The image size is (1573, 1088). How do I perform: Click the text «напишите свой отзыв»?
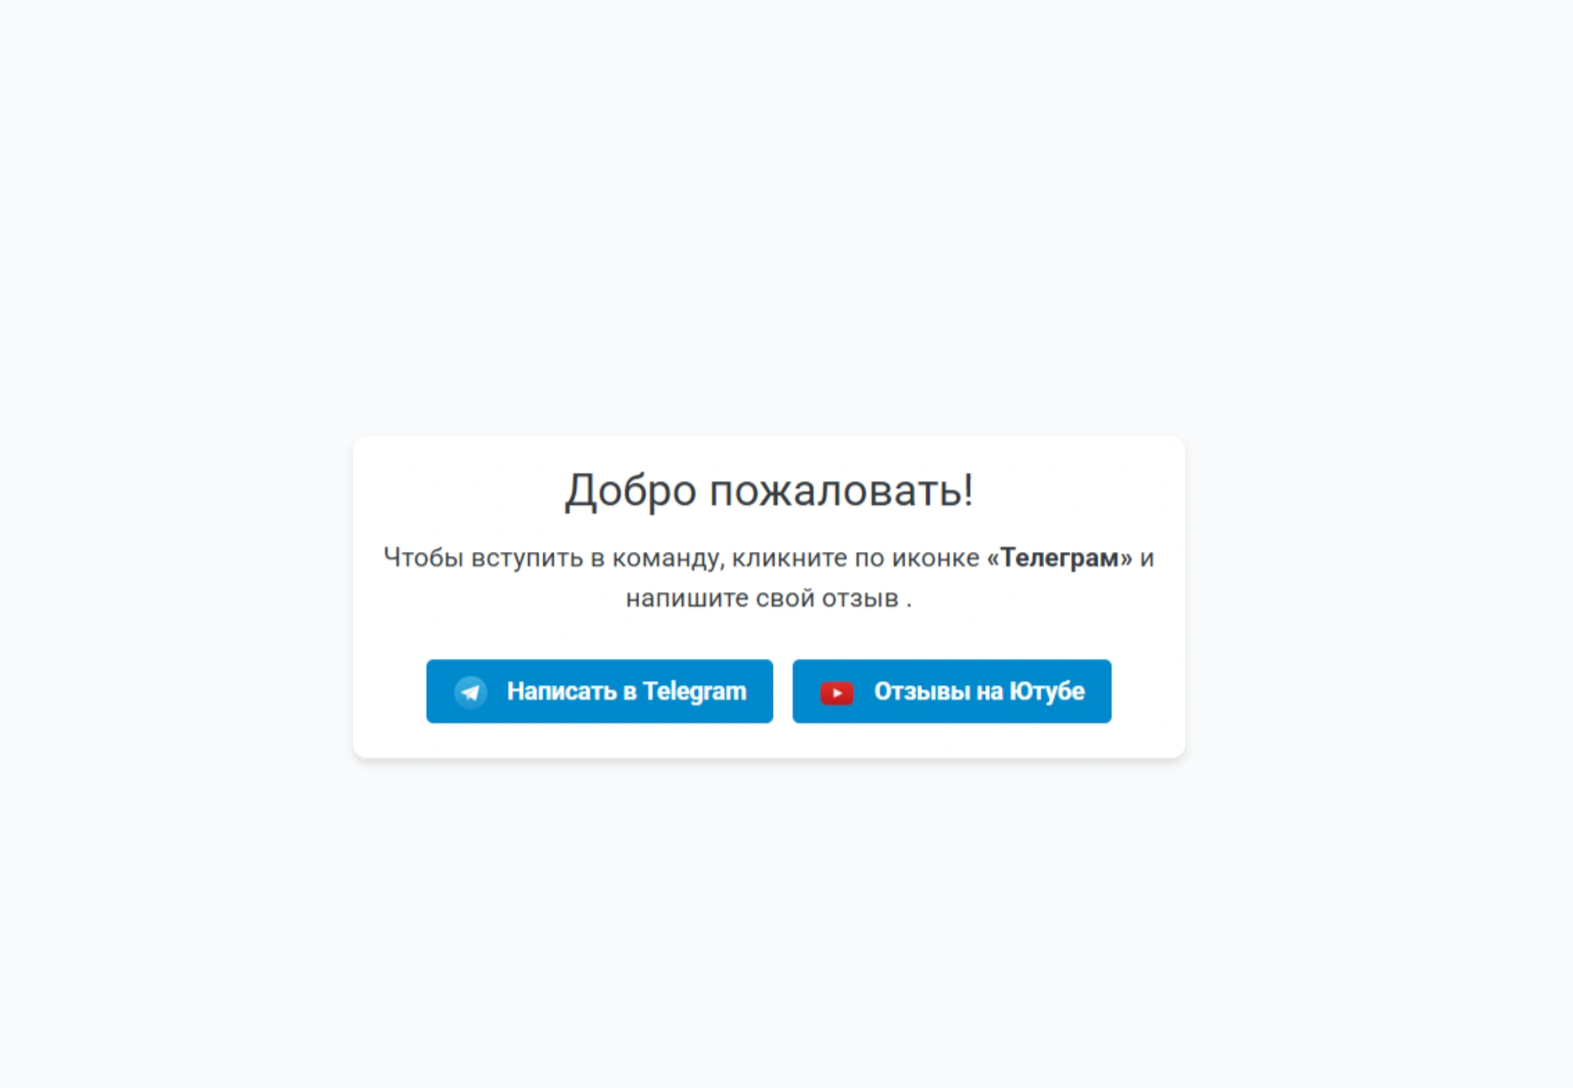762,597
